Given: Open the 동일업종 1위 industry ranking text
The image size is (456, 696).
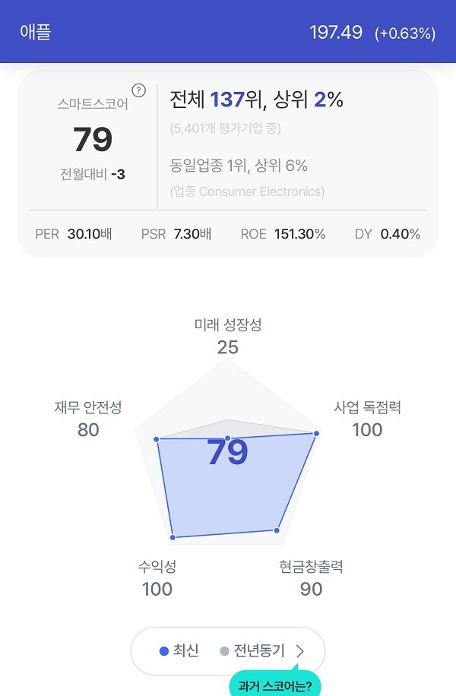Looking at the screenshot, I should tap(239, 166).
